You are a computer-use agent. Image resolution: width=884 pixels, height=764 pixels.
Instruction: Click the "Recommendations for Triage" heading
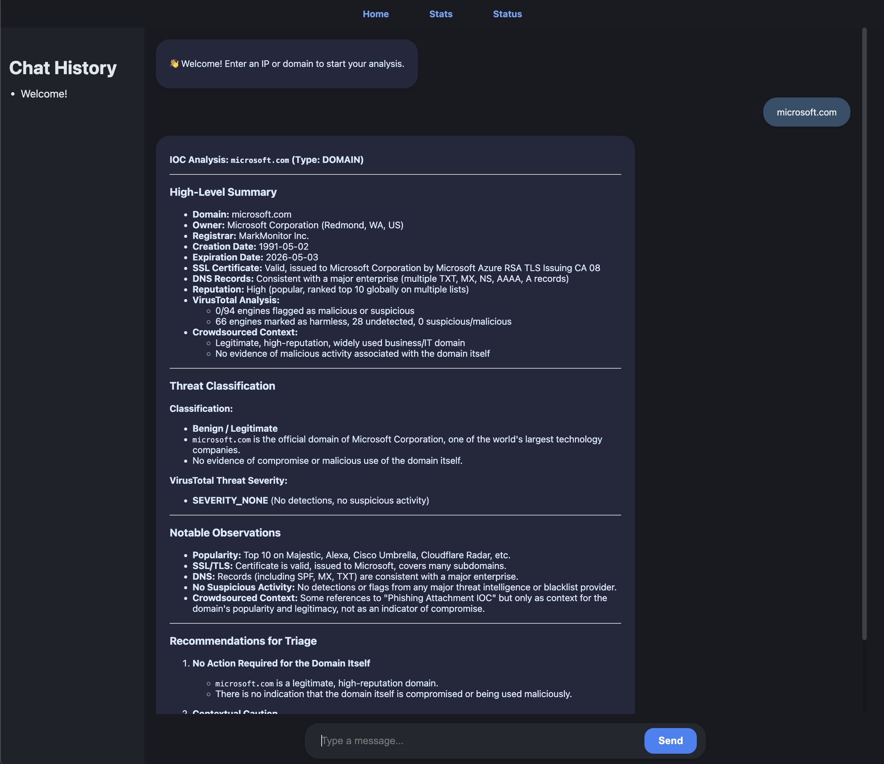click(x=243, y=641)
